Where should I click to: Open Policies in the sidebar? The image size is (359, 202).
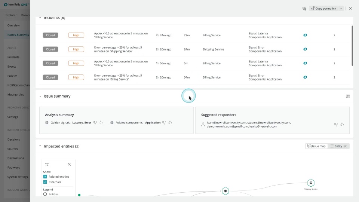click(x=12, y=76)
